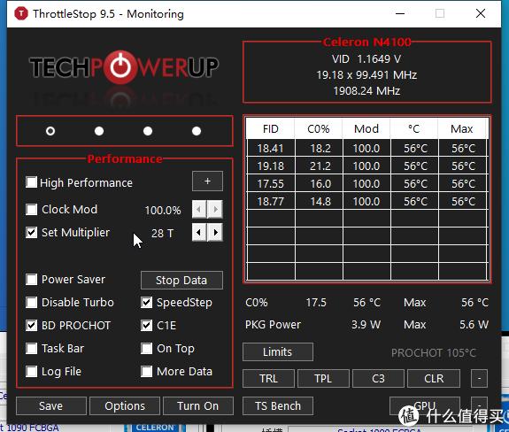The height and width of the screenshot is (432, 509).
Task: Enable the Power Saver checkbox
Action: click(32, 279)
